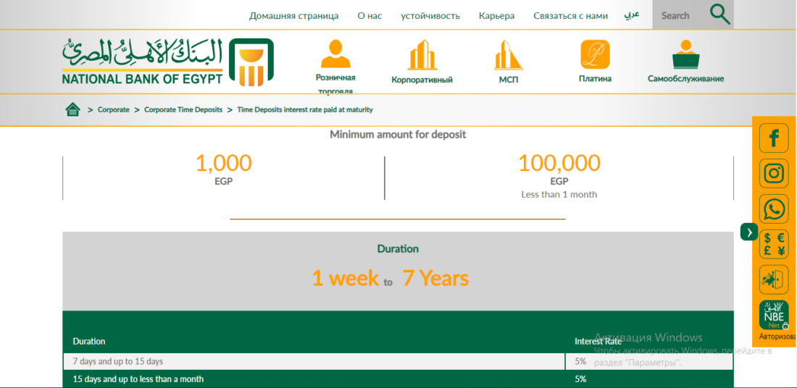Switch language to Arabic عربي

(x=632, y=15)
